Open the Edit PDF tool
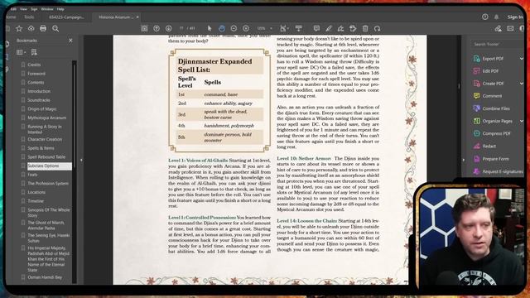 [x=490, y=71]
